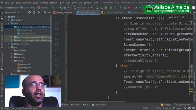The height and width of the screenshot is (110, 196).
Task: Go to previous highlighted error up arrow
Action: pos(187,17)
